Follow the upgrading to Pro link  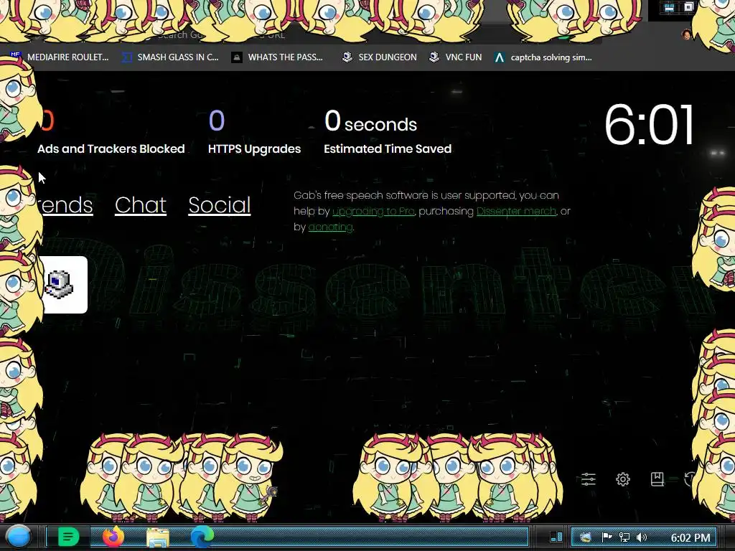click(373, 212)
